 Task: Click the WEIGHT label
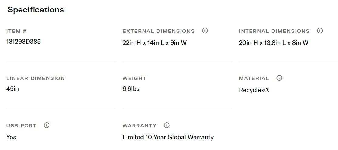tap(134, 78)
